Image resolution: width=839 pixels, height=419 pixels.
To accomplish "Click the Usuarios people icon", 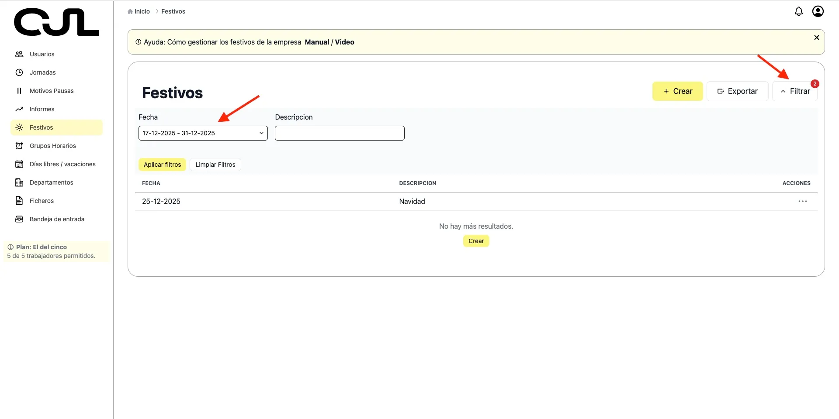I will click(x=19, y=54).
